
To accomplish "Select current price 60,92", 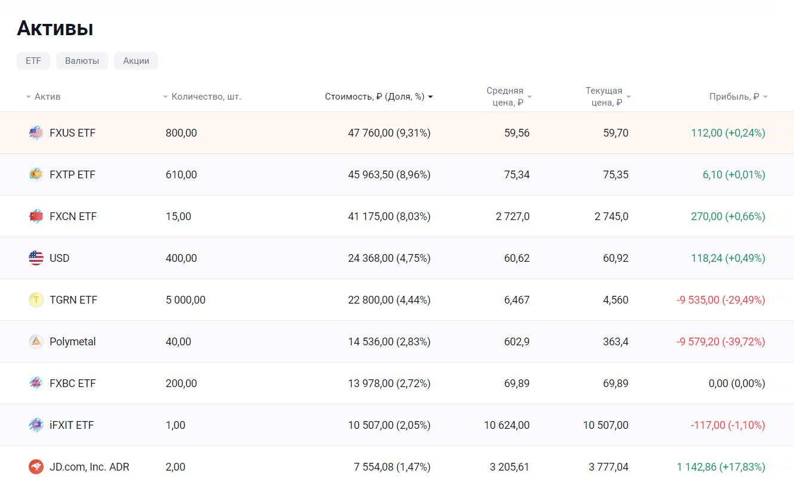I will click(616, 258).
